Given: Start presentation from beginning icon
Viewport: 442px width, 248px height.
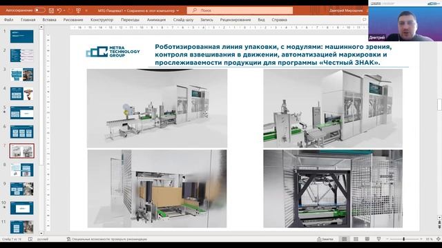Looking at the screenshot, I should click(78, 10).
